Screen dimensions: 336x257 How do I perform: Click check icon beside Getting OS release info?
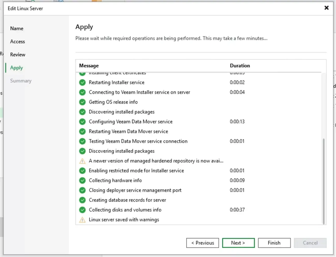click(x=82, y=102)
